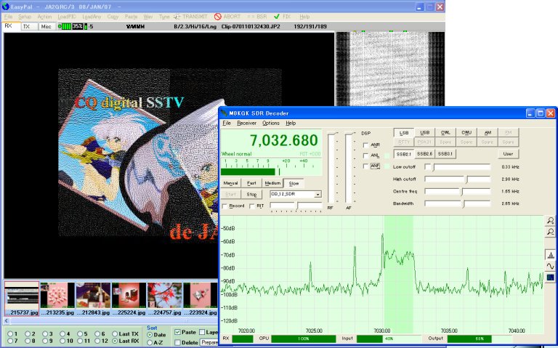Click the M0KGK SDR Decoder title icon
Screen dimensions: 558x348
point(224,113)
